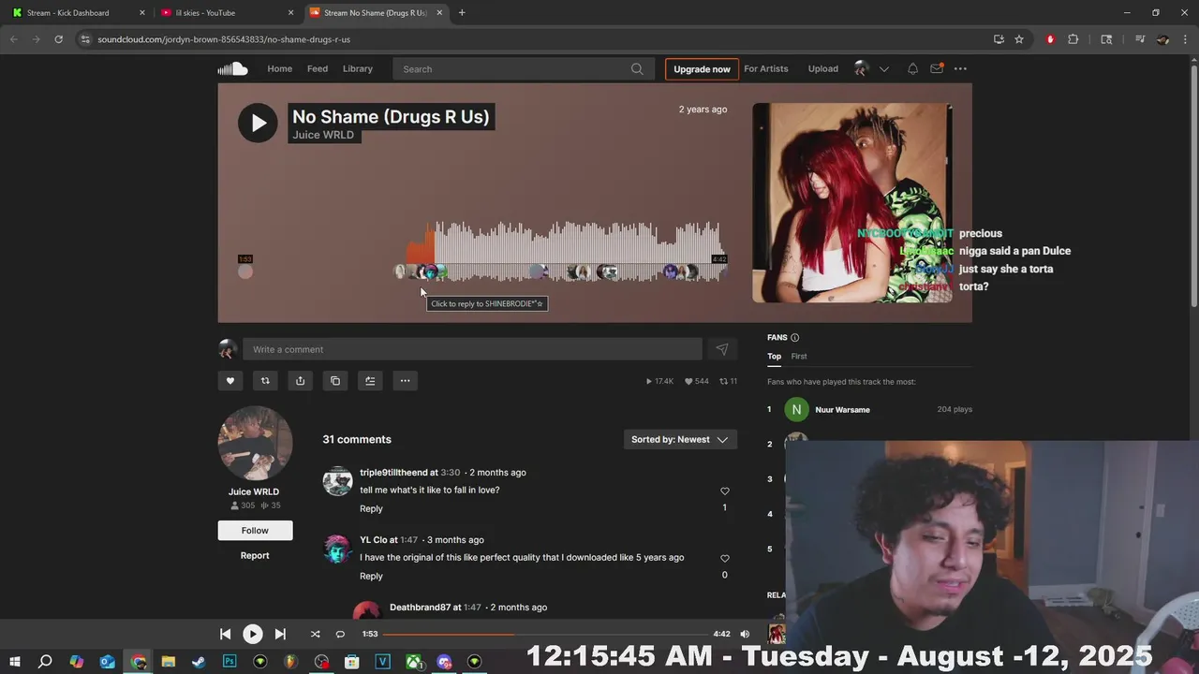
Task: Open Nuur Warsame's fan profile
Action: [842, 410]
